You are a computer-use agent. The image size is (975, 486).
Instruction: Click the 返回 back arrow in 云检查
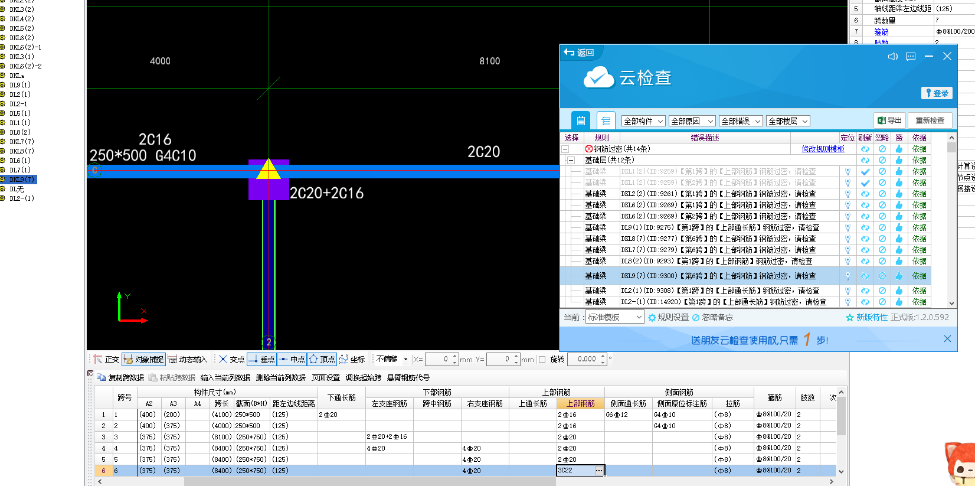click(579, 53)
